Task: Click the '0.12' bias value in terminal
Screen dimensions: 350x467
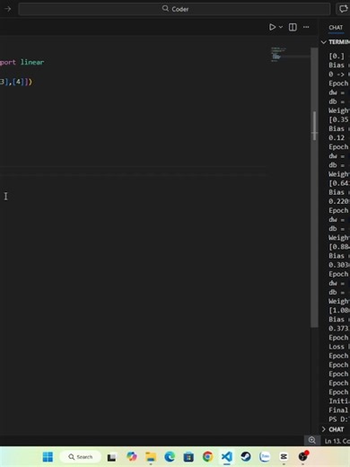Action: 337,137
